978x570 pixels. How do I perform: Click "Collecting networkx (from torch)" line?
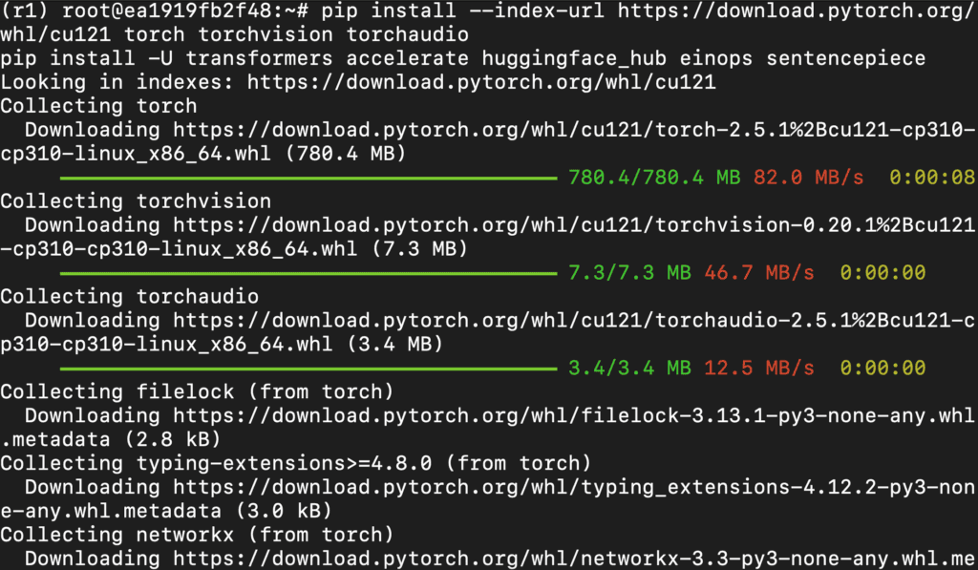pyautogui.click(x=197, y=535)
